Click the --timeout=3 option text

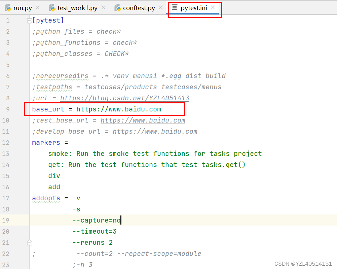[x=95, y=231]
